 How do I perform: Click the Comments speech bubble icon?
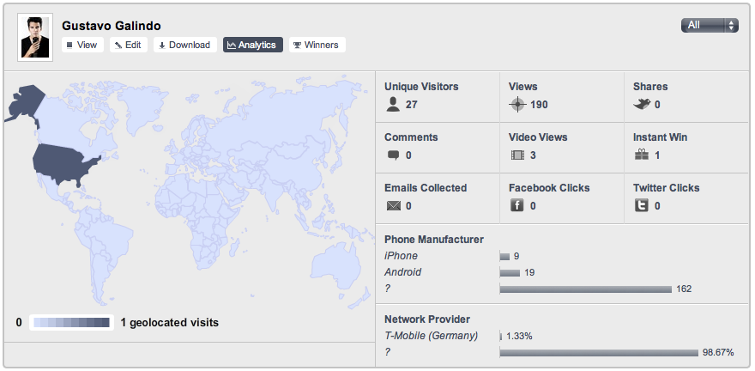(x=393, y=155)
